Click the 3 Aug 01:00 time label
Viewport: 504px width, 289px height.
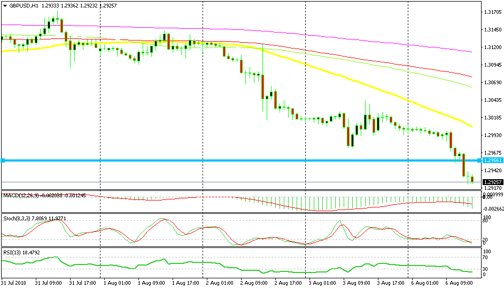[x=322, y=283]
